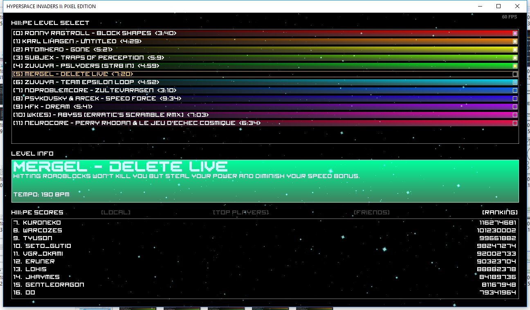Click yellow square icon on Gone row
The width and height of the screenshot is (530, 310).
(515, 49)
